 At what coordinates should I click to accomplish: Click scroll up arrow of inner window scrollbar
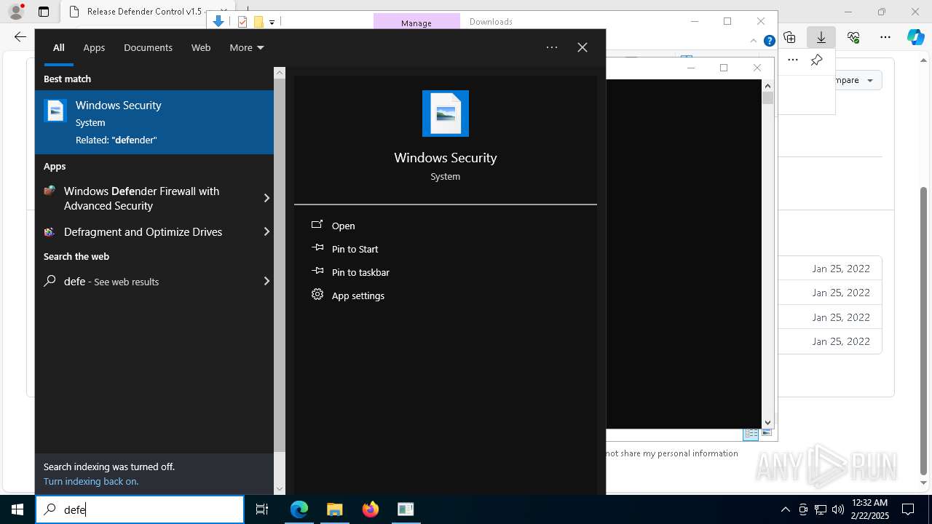(767, 85)
